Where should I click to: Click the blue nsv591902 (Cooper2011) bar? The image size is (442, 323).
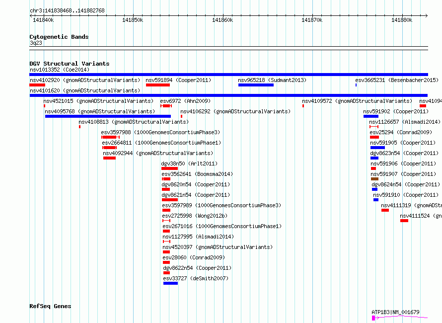coord(370,116)
